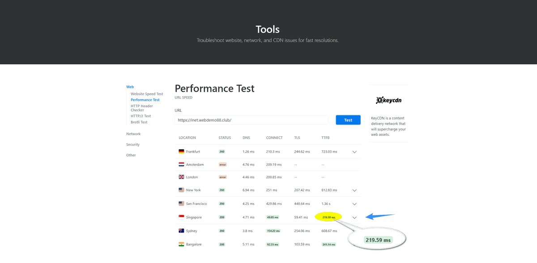Viewport: 537px width, 263px height.
Task: Expand the Security category in sidebar
Action: (x=133, y=144)
